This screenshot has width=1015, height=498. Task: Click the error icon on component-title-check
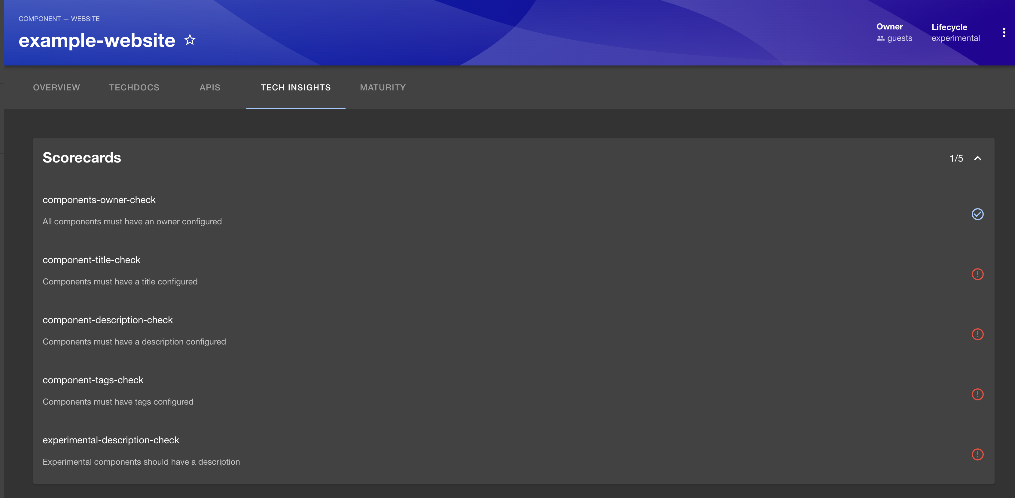point(977,274)
